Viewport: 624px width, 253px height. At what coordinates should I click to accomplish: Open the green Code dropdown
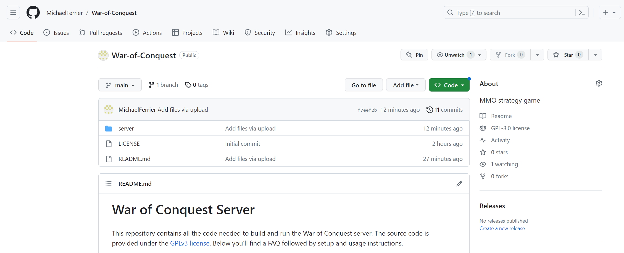(x=449, y=85)
